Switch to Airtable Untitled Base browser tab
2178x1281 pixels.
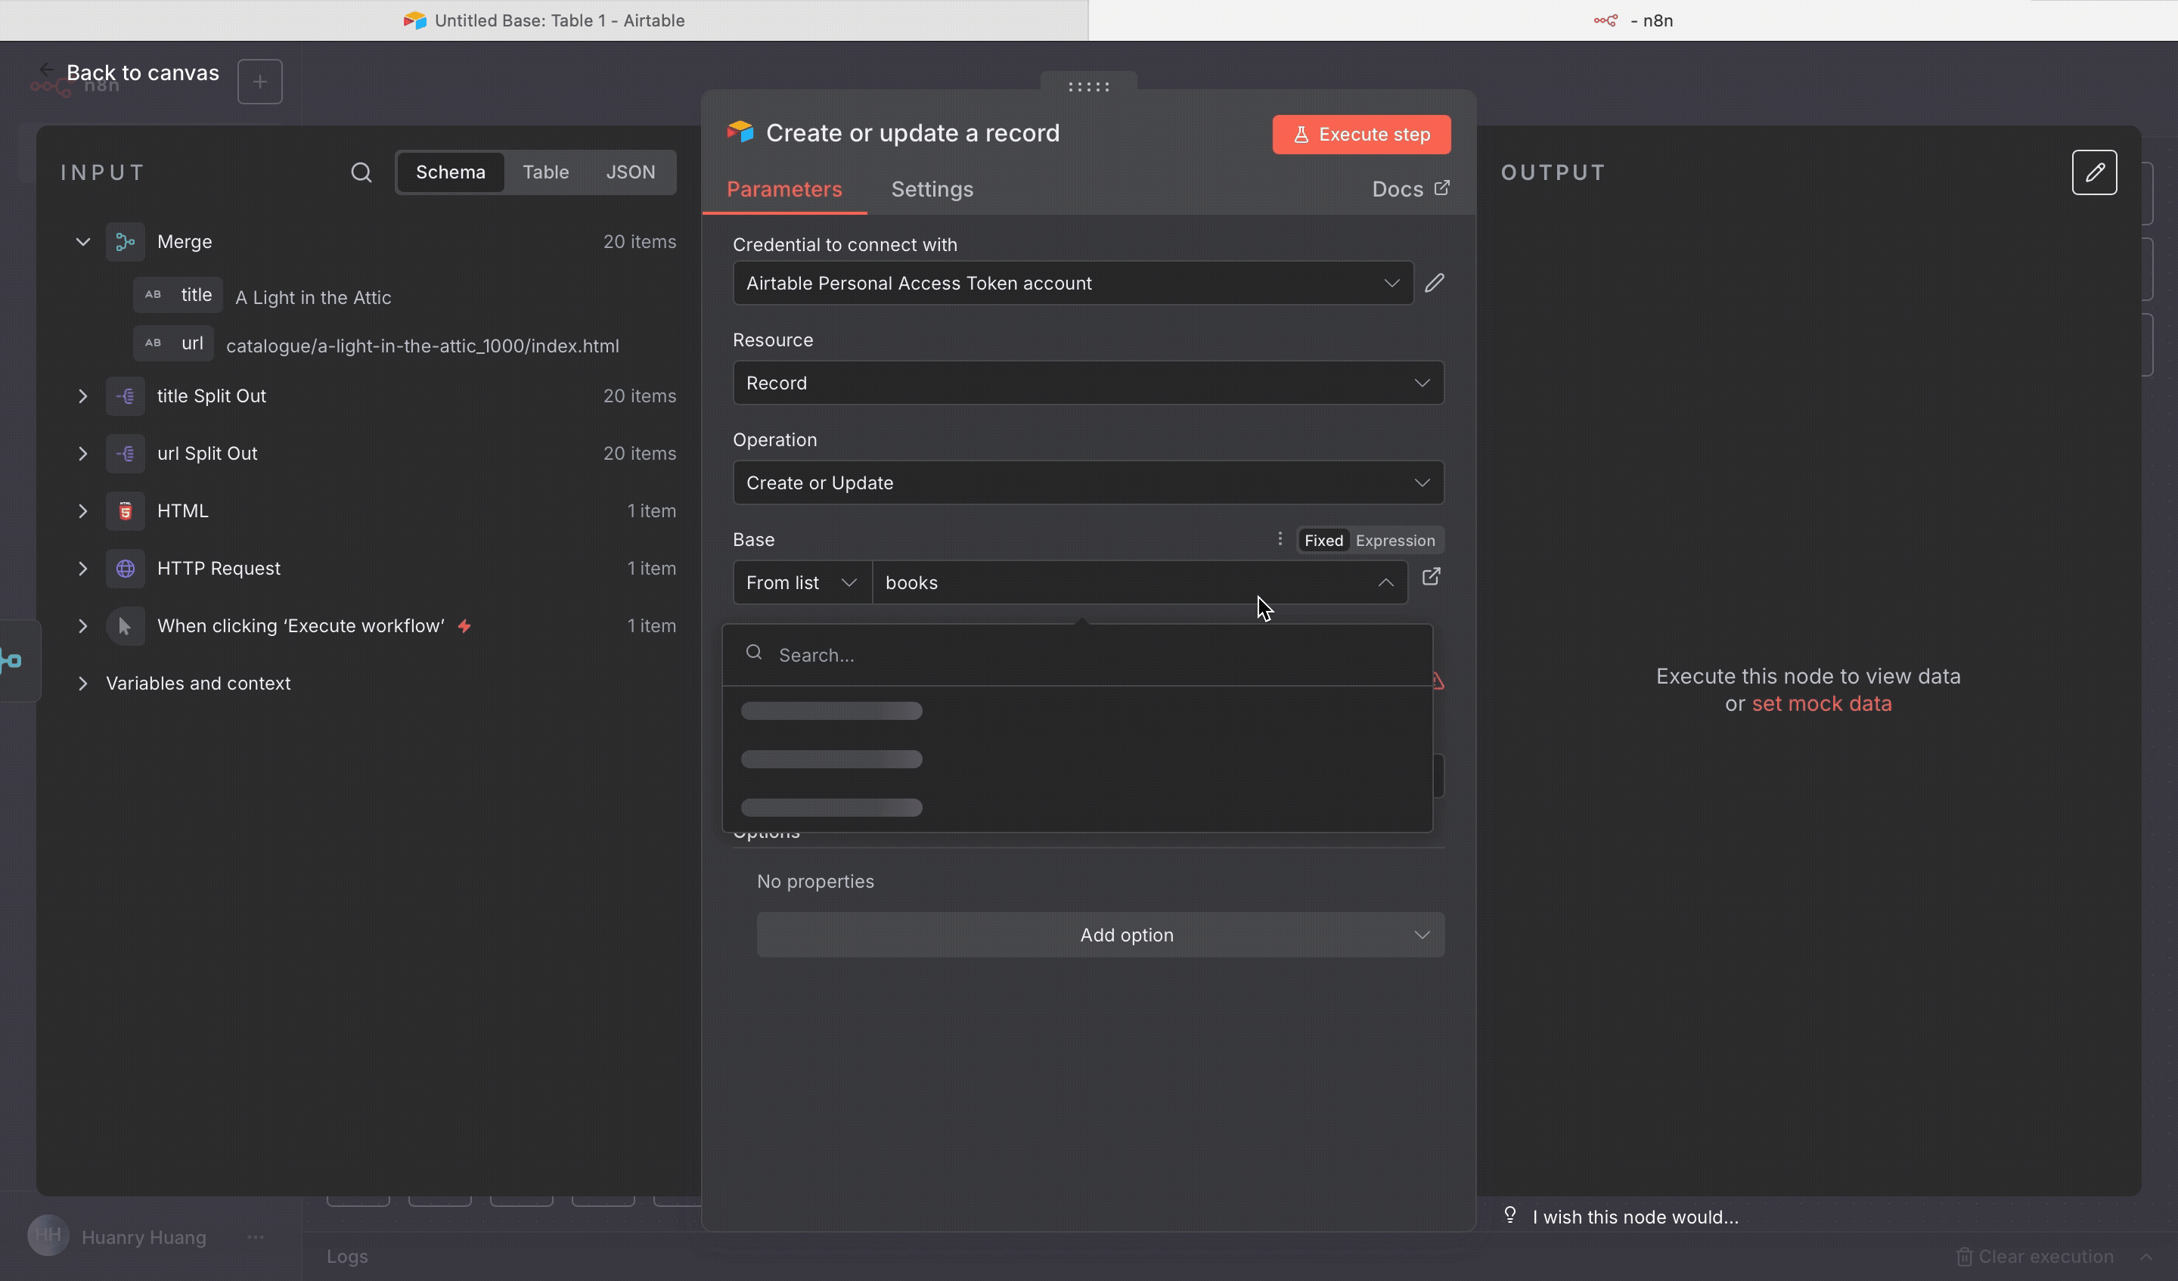pos(544,20)
